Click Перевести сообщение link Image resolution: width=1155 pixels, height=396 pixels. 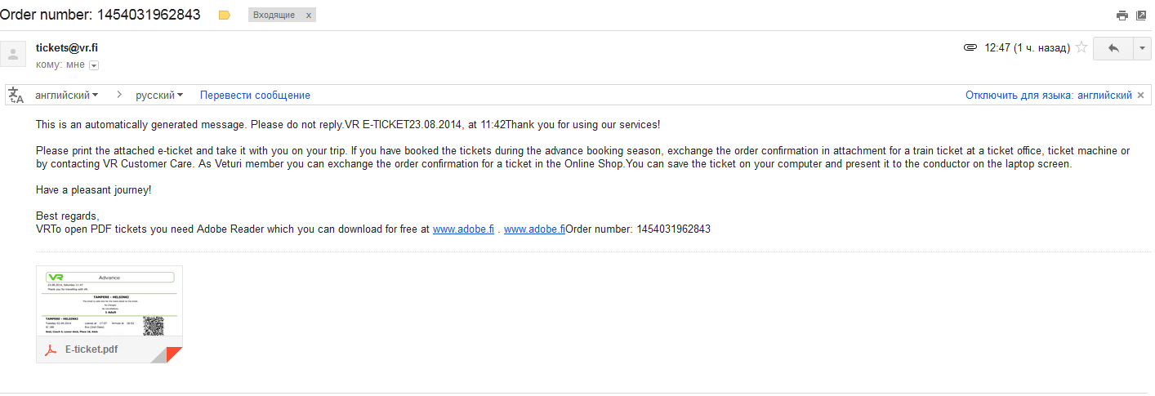click(x=255, y=96)
